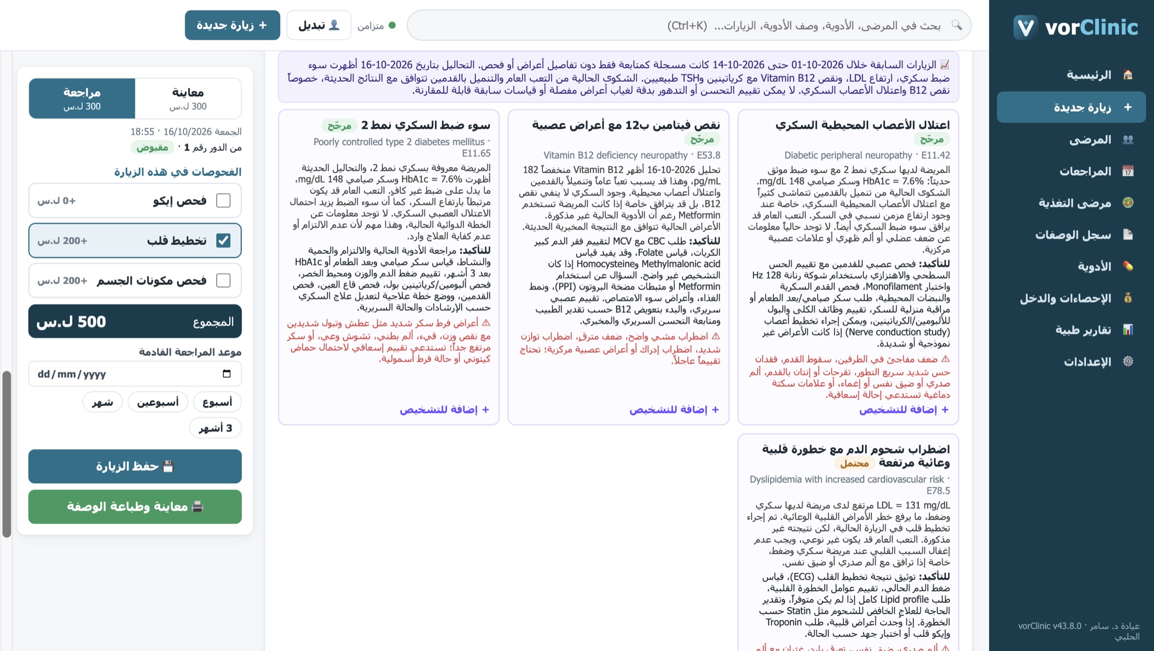Viewport: 1154px width, 651px height.
Task: Open the الأدوية pill icon
Action: [x=1128, y=266]
